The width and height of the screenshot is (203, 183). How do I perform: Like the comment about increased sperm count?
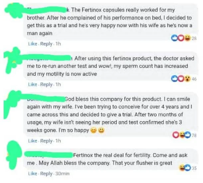32,84
